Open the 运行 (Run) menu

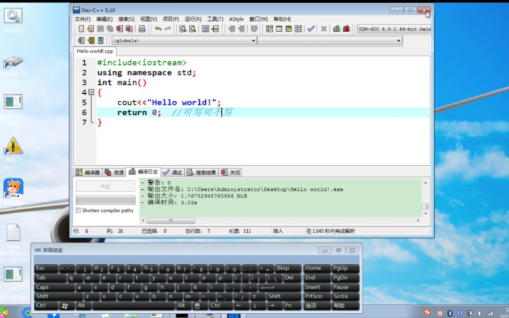(x=192, y=19)
